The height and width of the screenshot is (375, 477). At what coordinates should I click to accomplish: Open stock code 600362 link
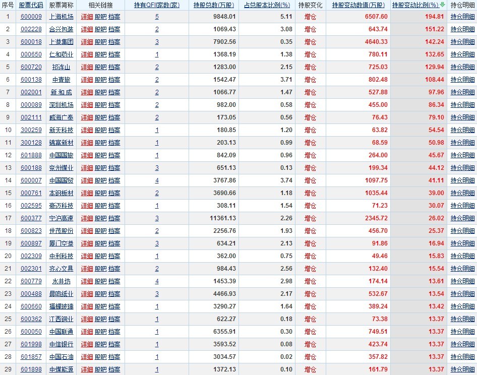(x=31, y=320)
